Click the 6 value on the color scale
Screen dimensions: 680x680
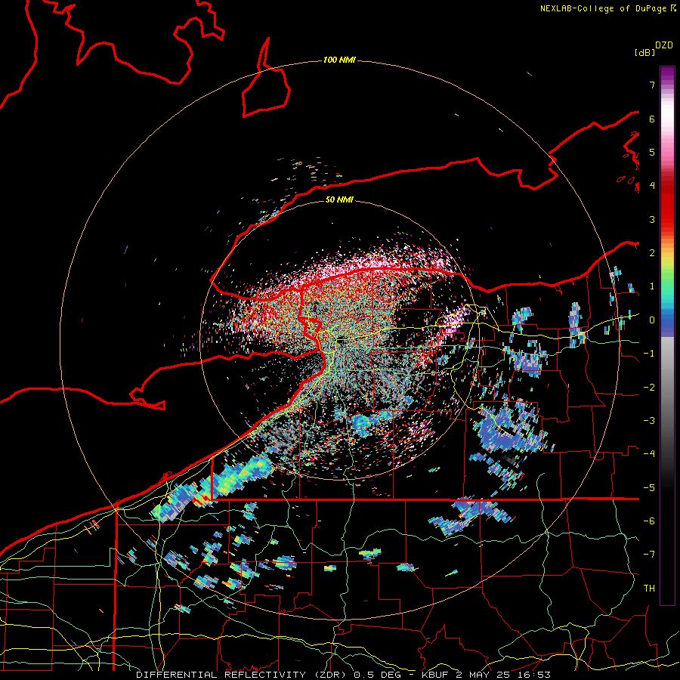[652, 119]
